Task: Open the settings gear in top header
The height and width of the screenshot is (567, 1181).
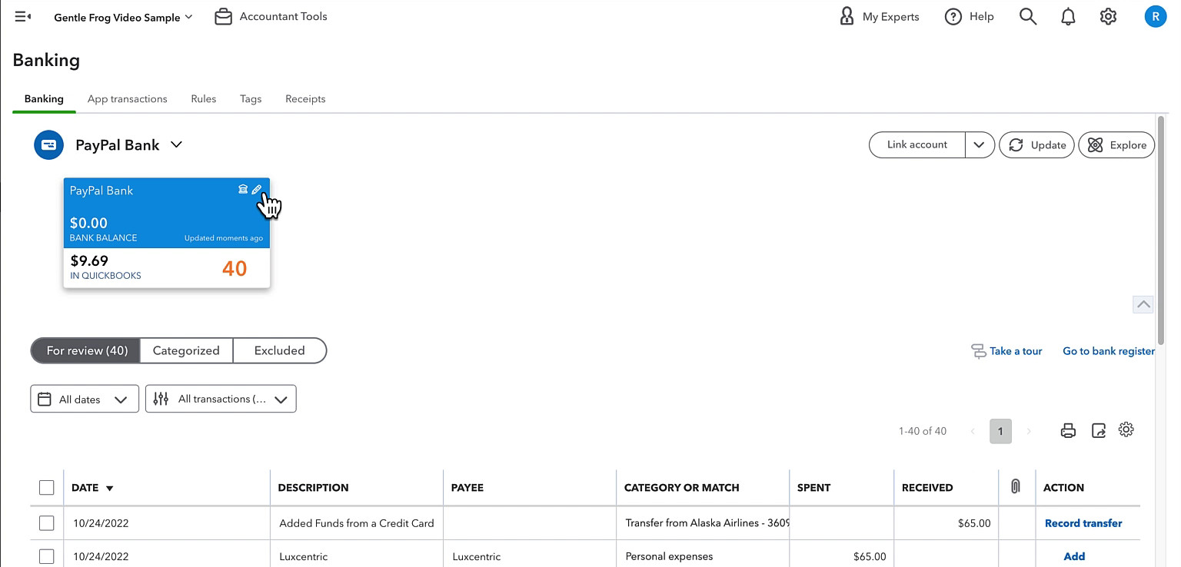Action: coord(1108,16)
